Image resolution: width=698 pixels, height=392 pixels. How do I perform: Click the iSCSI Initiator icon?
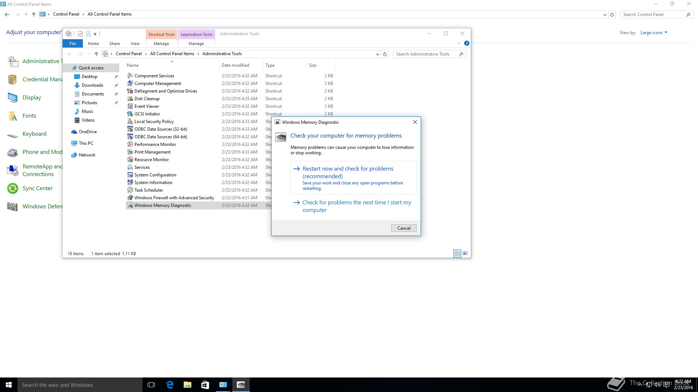130,114
